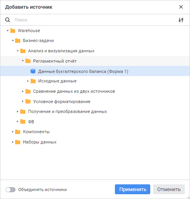This screenshot has width=190, height=199.
Task: Collapse the Регламентный отчёт folder arrow
Action: [23, 61]
